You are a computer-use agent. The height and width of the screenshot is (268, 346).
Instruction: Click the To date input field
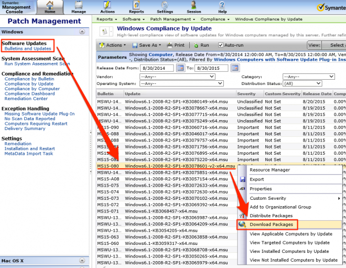(211, 68)
